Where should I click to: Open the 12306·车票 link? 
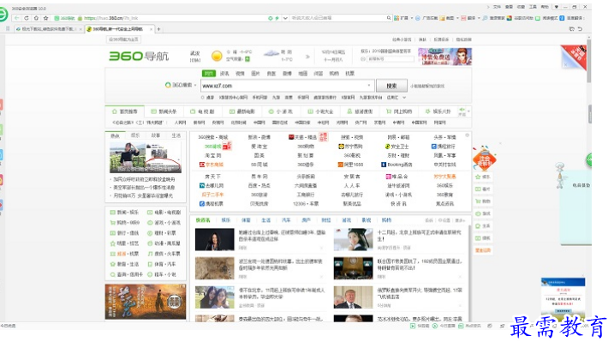(x=306, y=204)
